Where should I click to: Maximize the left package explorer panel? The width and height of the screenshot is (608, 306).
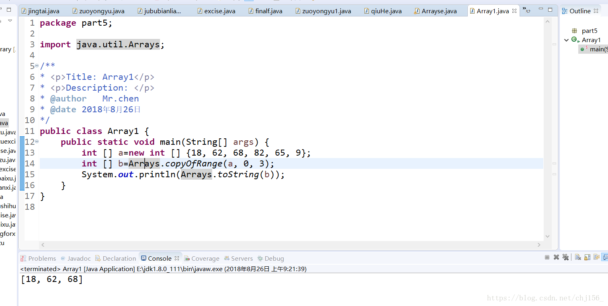9,9
